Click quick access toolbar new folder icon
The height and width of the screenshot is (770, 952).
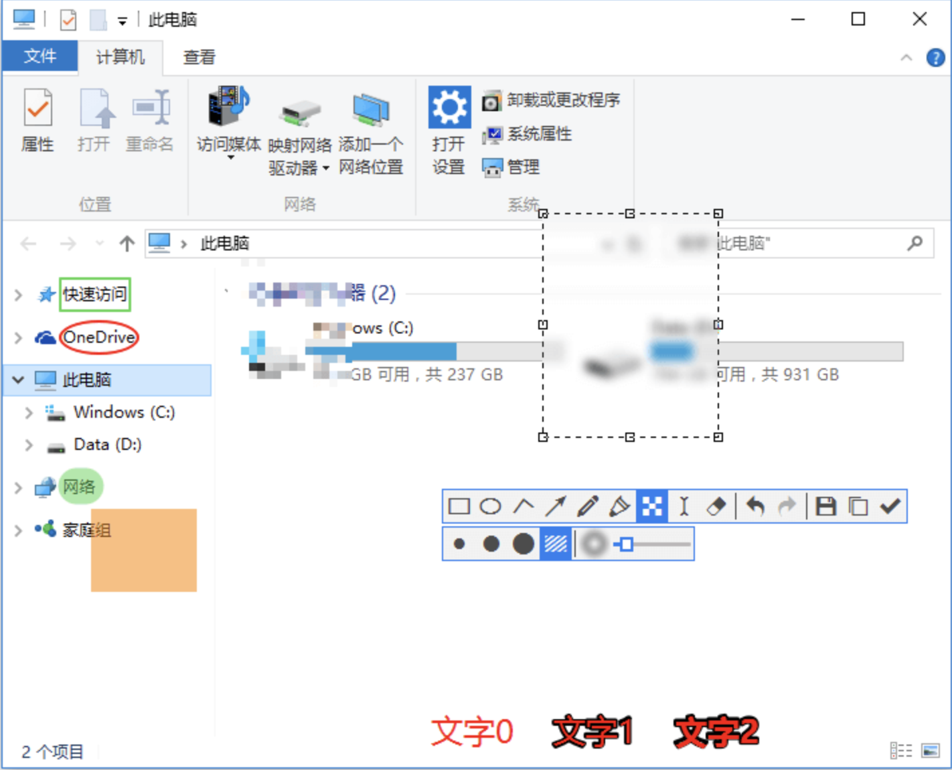(98, 19)
